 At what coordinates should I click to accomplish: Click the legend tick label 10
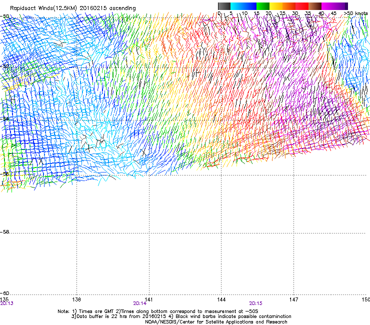(244, 13)
